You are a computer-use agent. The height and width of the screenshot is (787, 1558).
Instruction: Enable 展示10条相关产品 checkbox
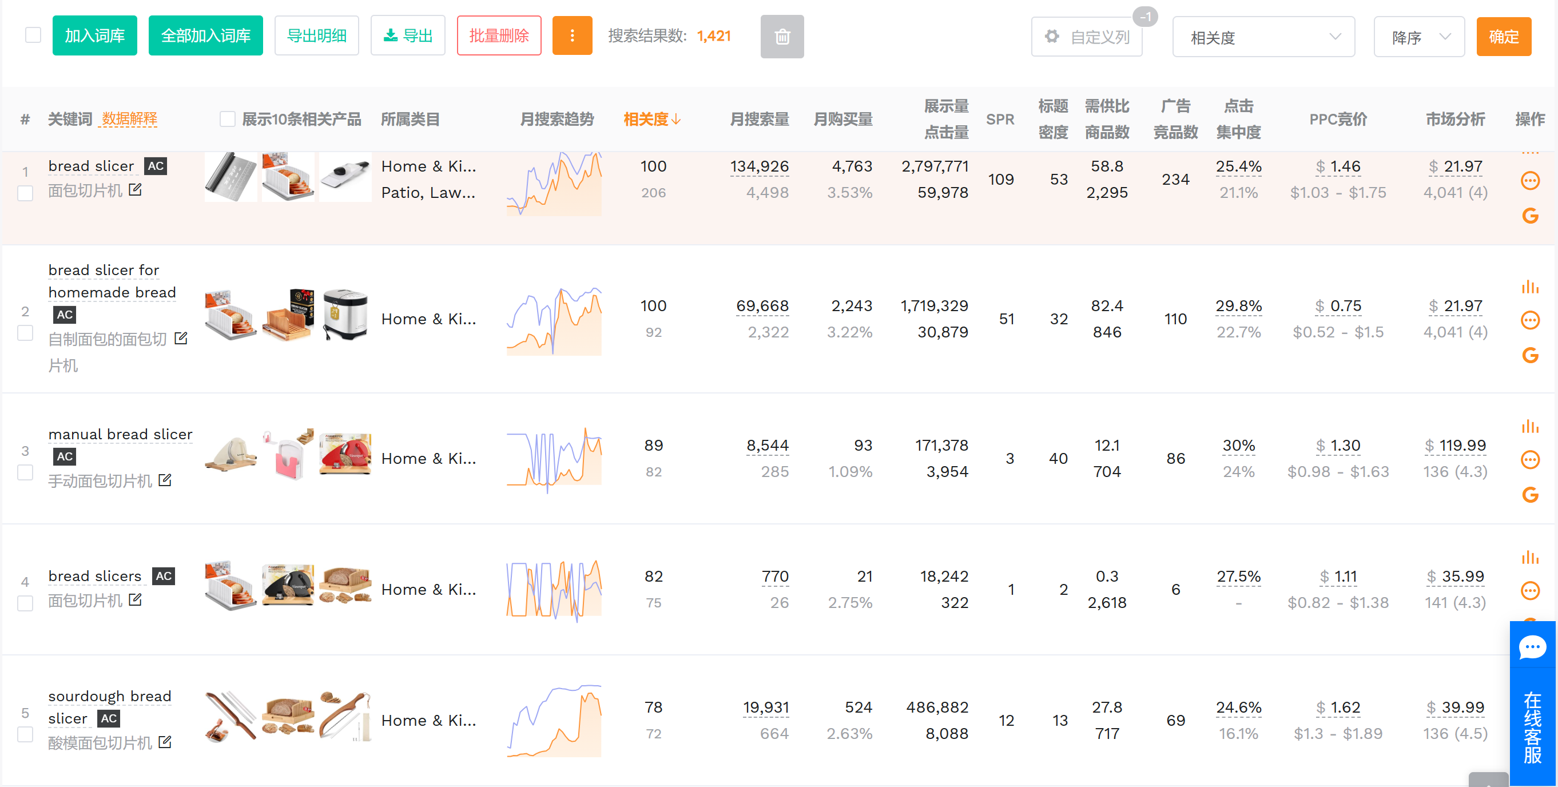click(228, 119)
